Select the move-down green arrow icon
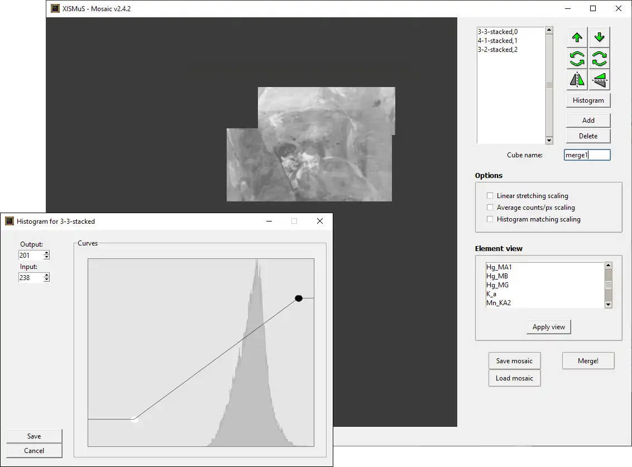 pyautogui.click(x=599, y=37)
